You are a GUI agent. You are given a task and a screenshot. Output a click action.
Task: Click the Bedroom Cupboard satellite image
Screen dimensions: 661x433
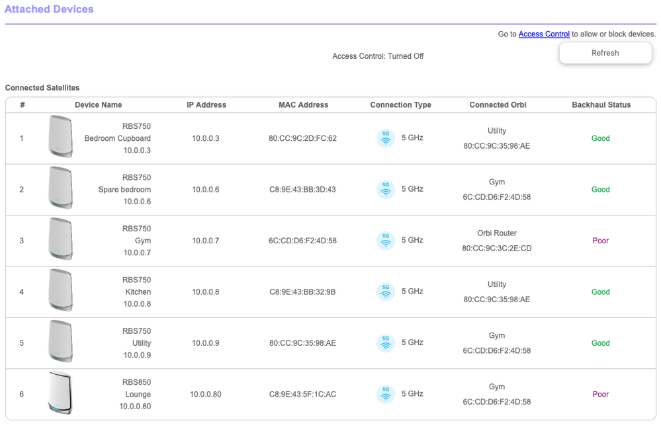tap(60, 136)
